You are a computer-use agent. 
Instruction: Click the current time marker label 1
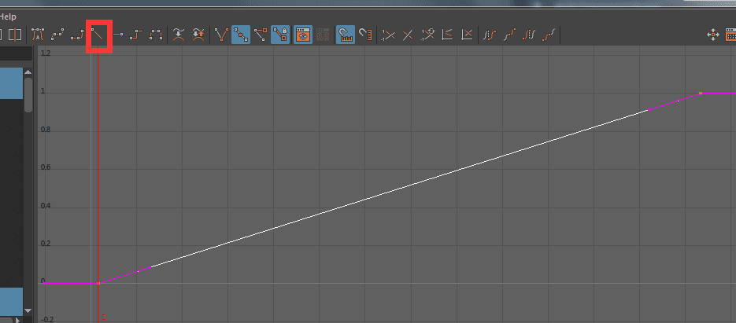pyautogui.click(x=104, y=317)
